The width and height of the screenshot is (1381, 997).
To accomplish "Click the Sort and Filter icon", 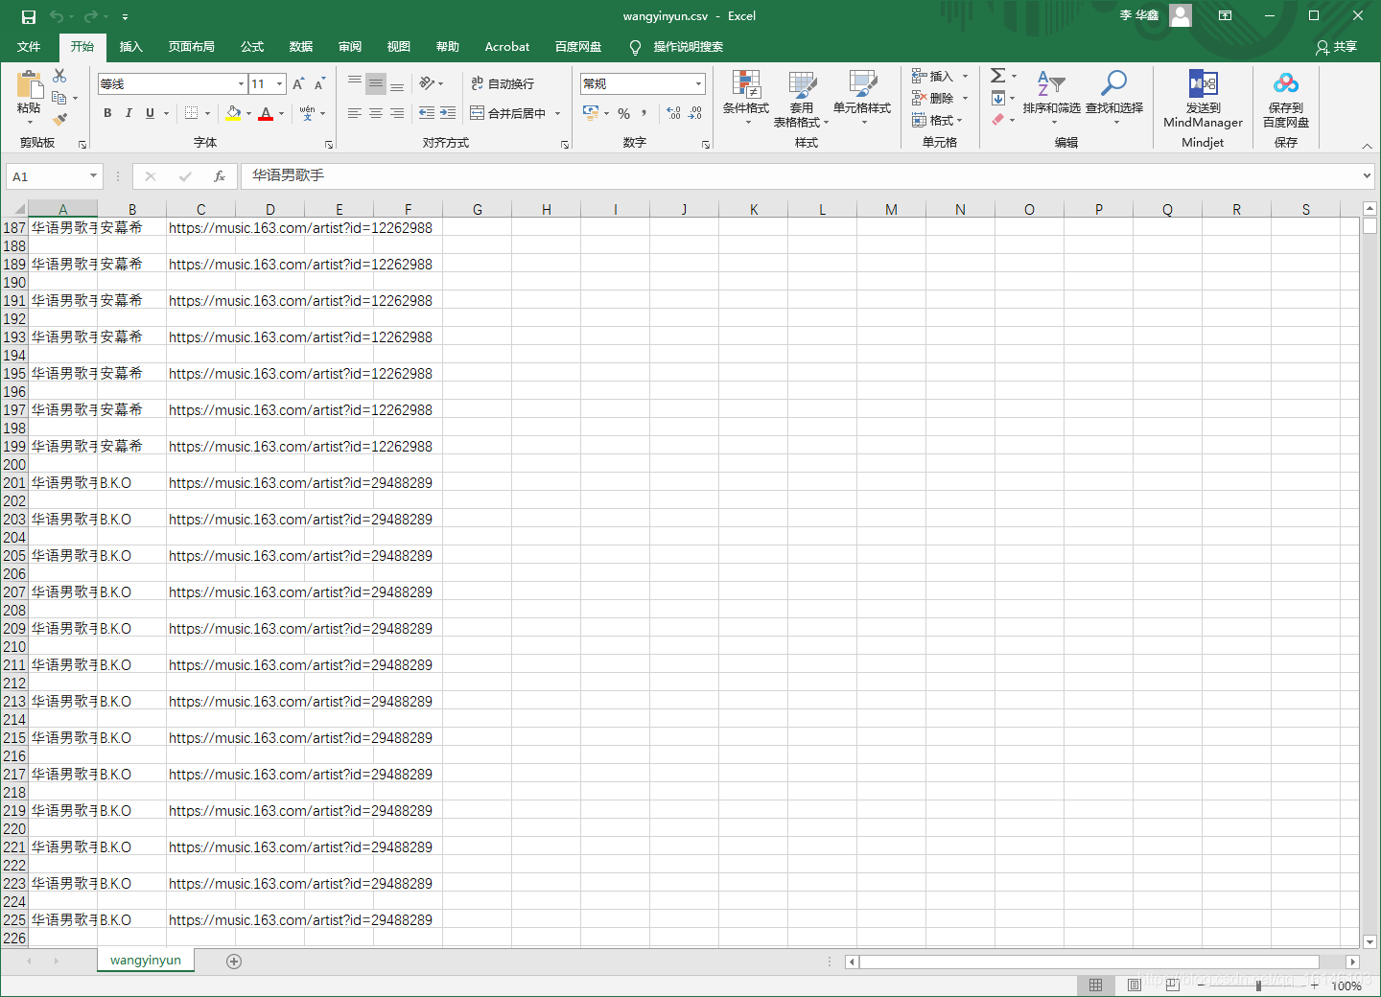I will [1051, 84].
